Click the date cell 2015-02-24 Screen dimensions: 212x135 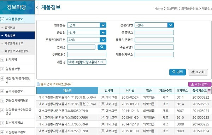(x=130, y=98)
